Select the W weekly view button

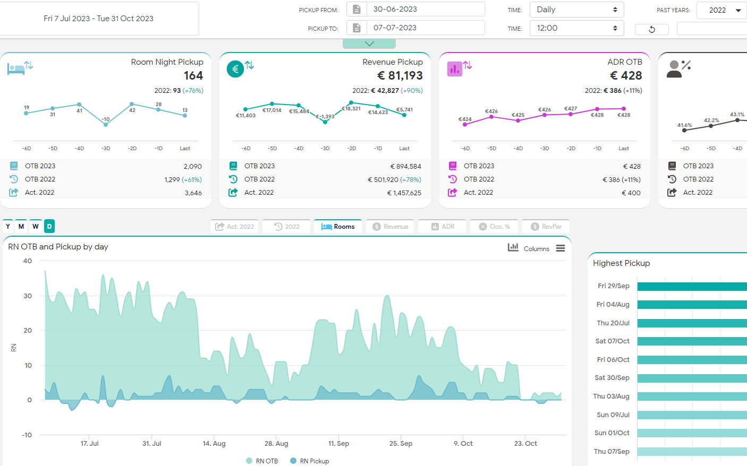click(36, 227)
